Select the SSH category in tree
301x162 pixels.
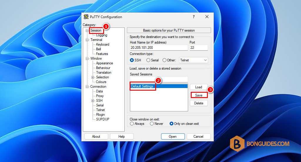(x=99, y=101)
